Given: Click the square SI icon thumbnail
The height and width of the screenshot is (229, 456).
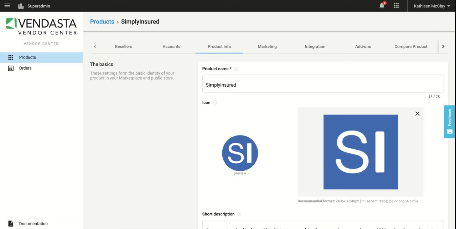Looking at the screenshot, I should 361,152.
